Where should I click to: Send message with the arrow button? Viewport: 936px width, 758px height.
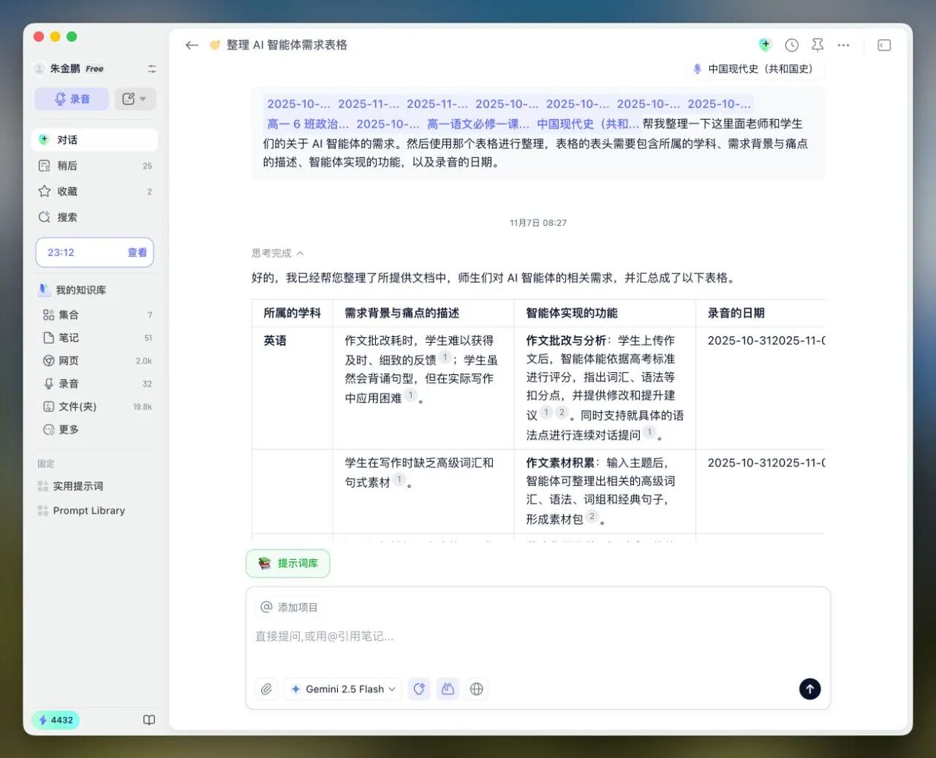click(809, 689)
